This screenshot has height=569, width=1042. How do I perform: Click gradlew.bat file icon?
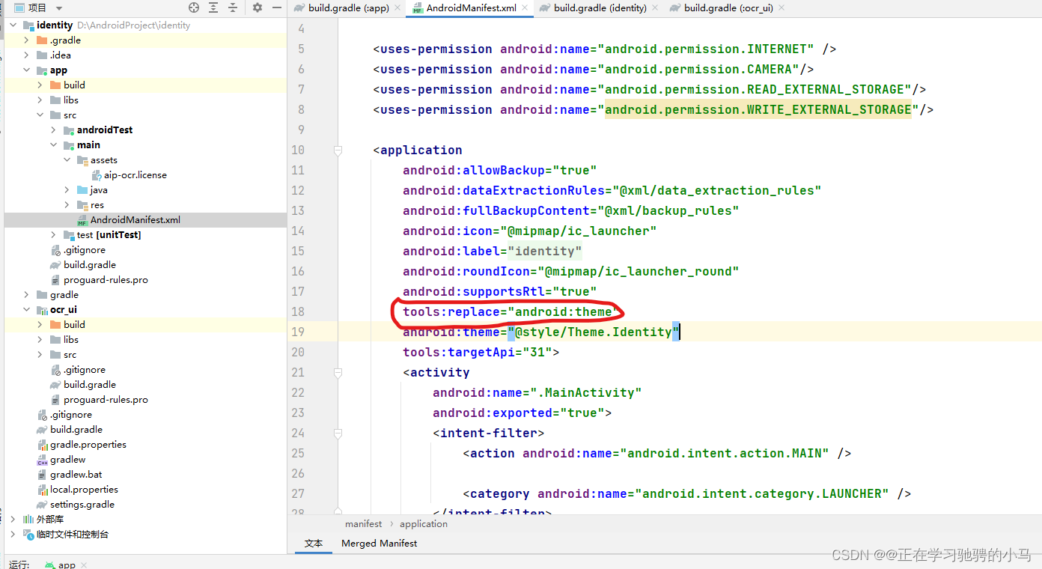[43, 475]
